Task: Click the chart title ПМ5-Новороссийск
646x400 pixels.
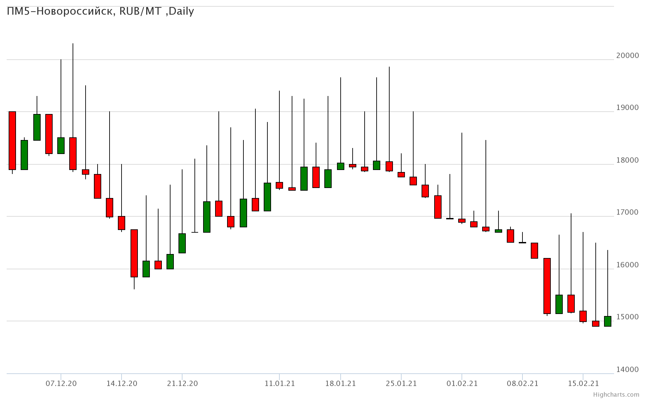Action: [x=100, y=11]
